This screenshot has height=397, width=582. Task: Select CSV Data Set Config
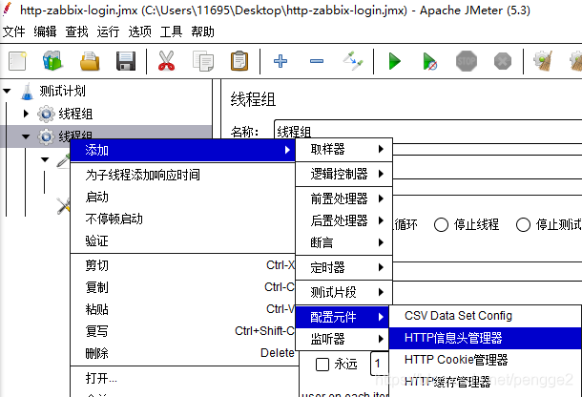click(x=485, y=316)
